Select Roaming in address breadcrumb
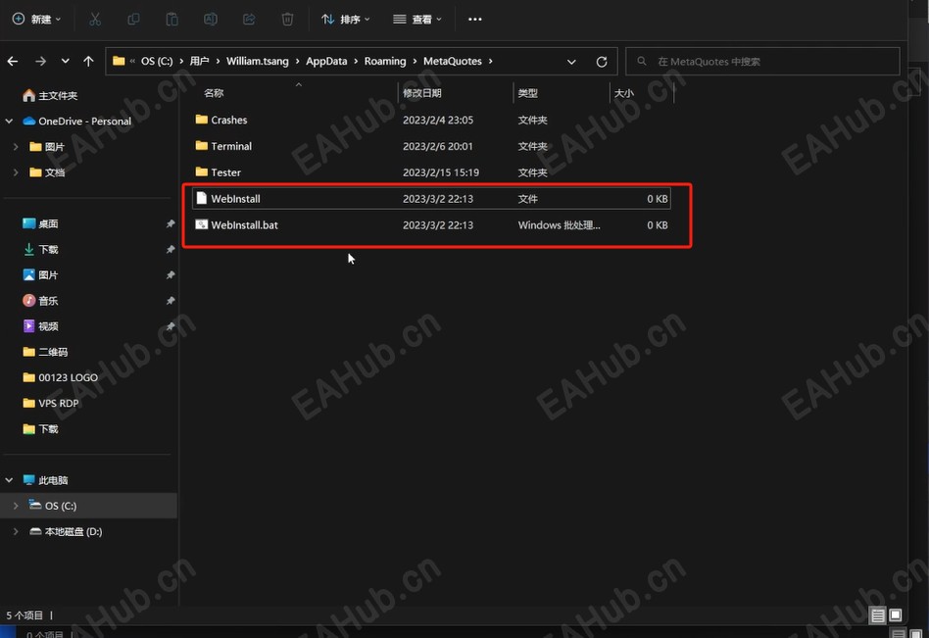 [x=385, y=61]
